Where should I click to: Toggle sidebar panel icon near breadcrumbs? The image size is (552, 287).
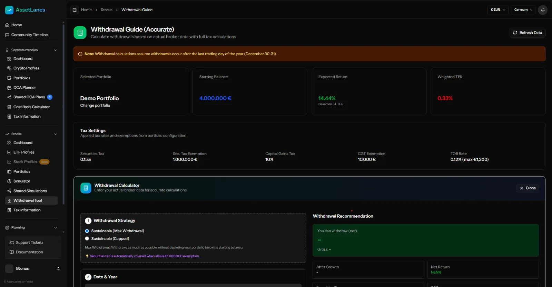75,10
